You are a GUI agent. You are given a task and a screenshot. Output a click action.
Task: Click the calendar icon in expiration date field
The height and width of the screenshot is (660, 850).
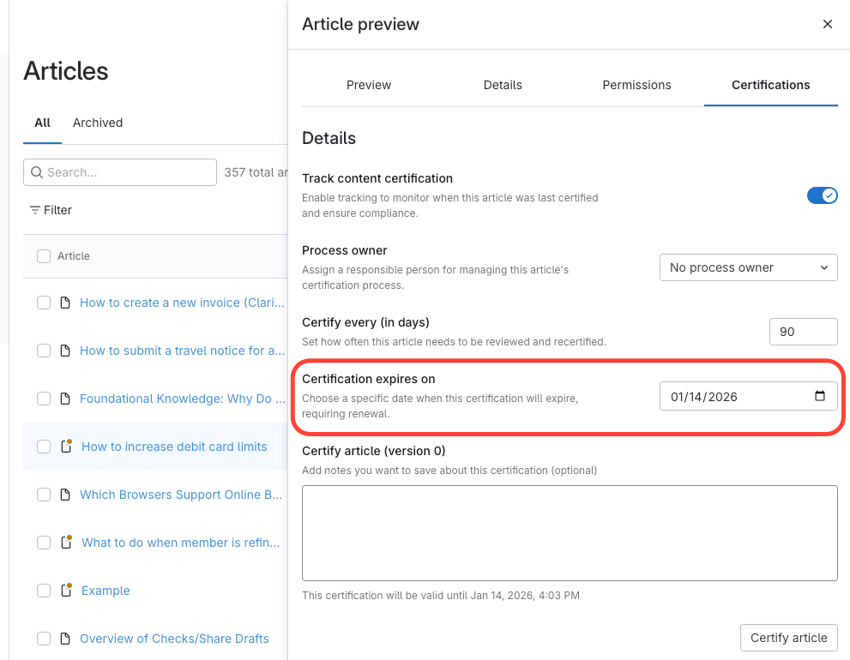pos(819,396)
